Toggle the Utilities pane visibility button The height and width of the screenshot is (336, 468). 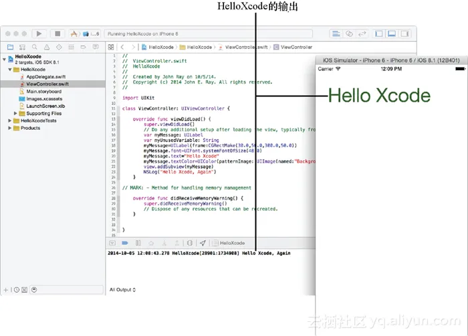click(404, 33)
